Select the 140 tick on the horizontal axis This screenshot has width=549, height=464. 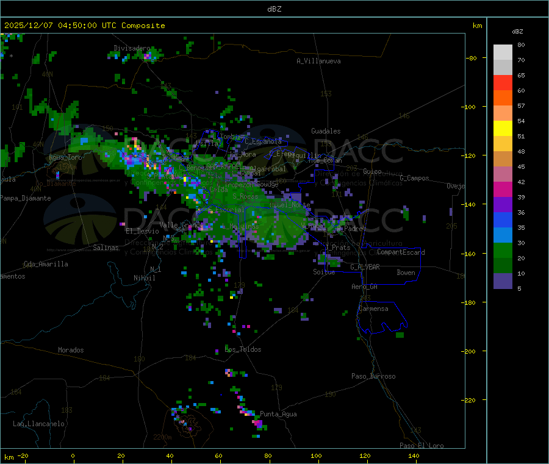click(414, 455)
